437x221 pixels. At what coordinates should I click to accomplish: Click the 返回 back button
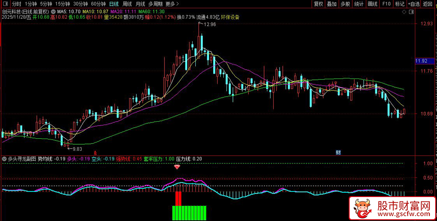click(x=427, y=4)
